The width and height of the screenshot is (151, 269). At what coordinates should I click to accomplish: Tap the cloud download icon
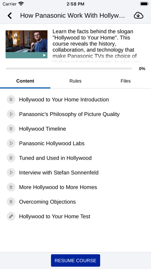(139, 15)
